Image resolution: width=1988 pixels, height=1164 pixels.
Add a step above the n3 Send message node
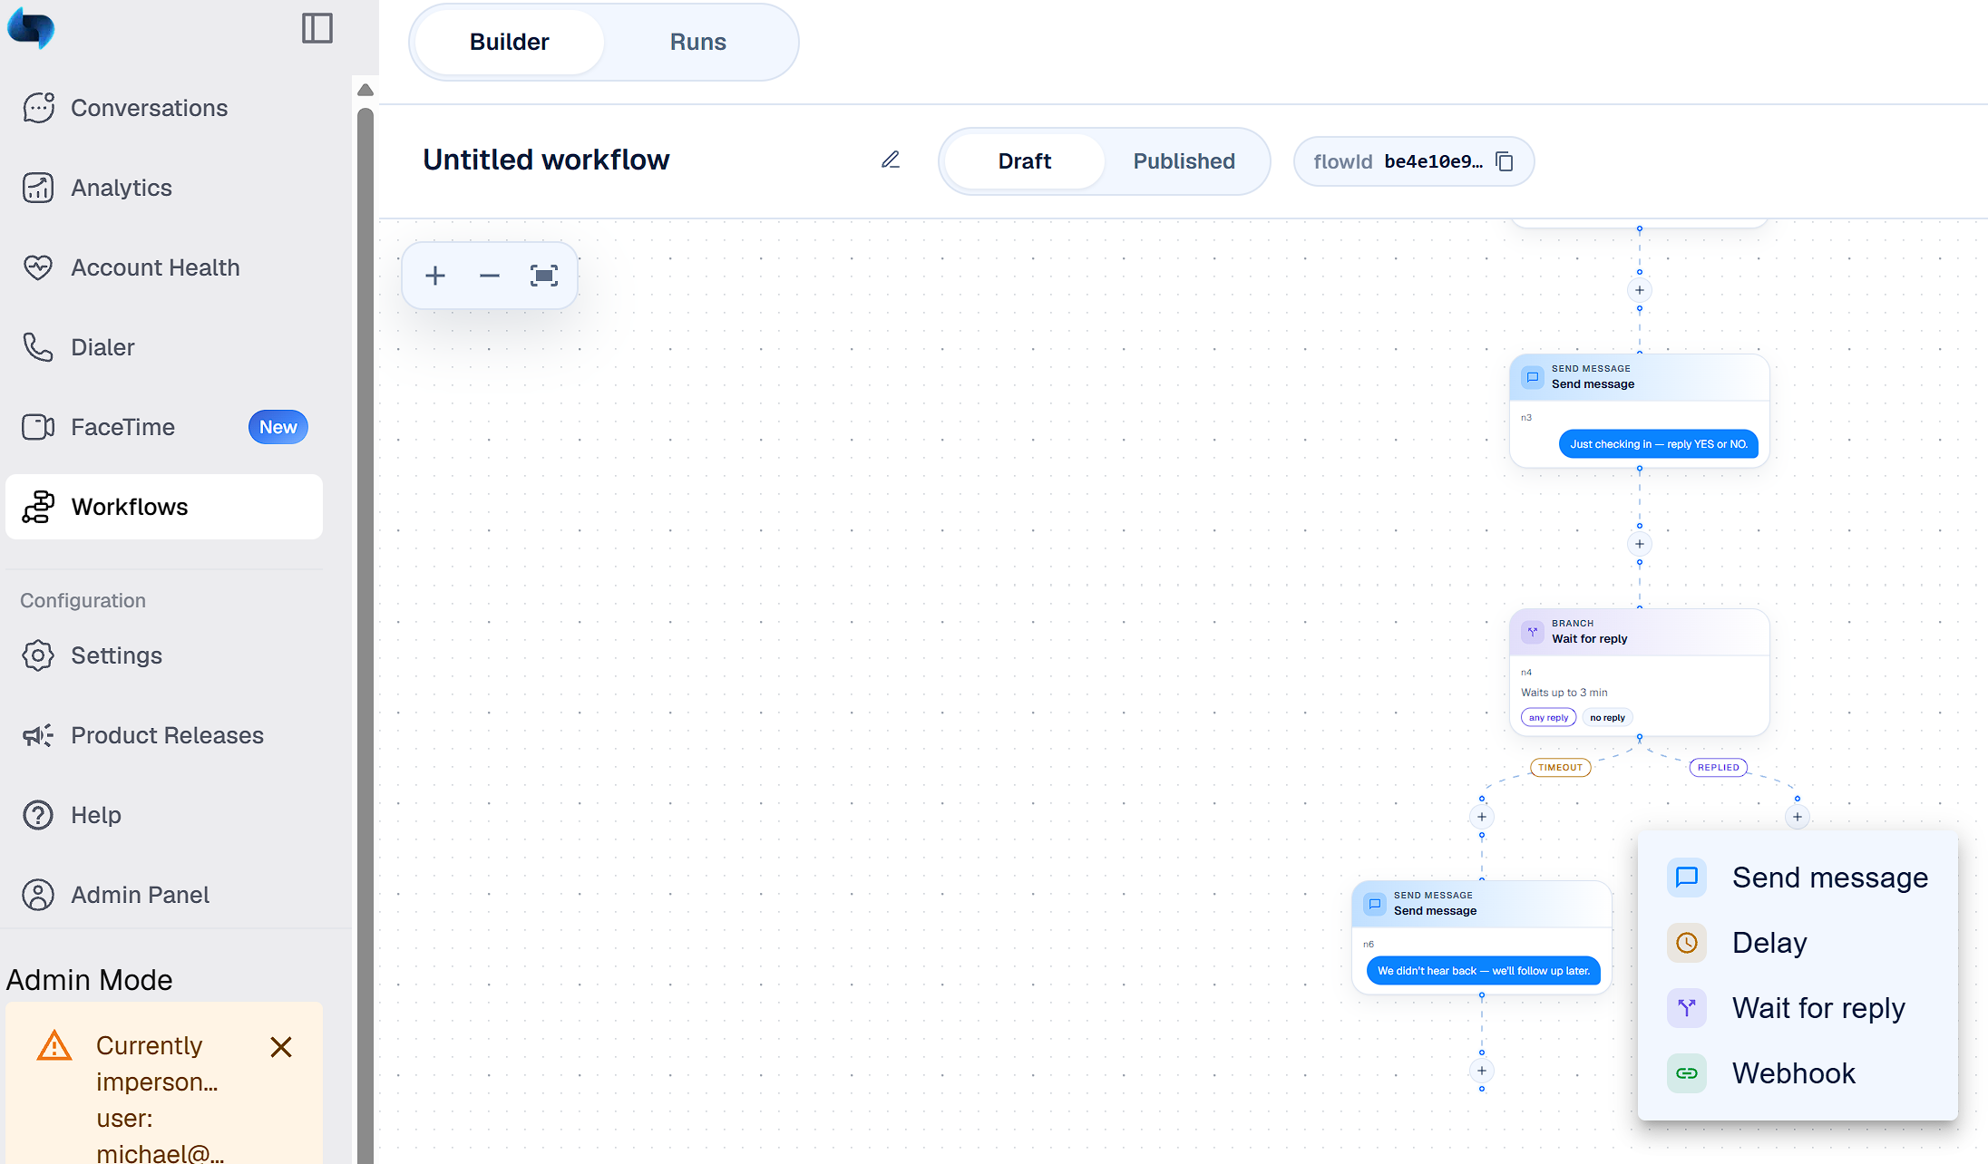click(x=1640, y=290)
